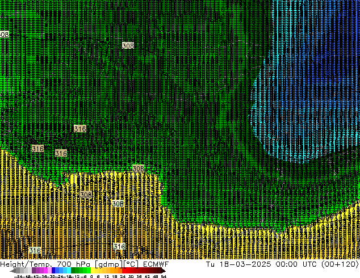The width and height of the screenshot is (360, 278).
Task: Click the '[°C]' unit label
Action: [x=131, y=264]
